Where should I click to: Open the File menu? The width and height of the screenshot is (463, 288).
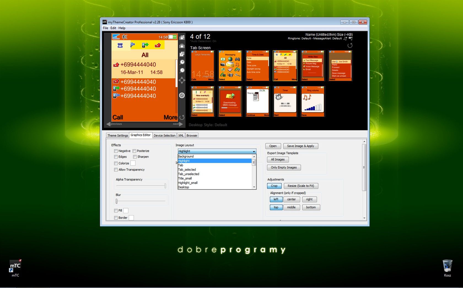pos(106,28)
